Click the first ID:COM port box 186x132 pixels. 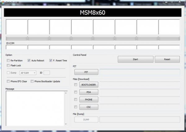tap(17, 47)
